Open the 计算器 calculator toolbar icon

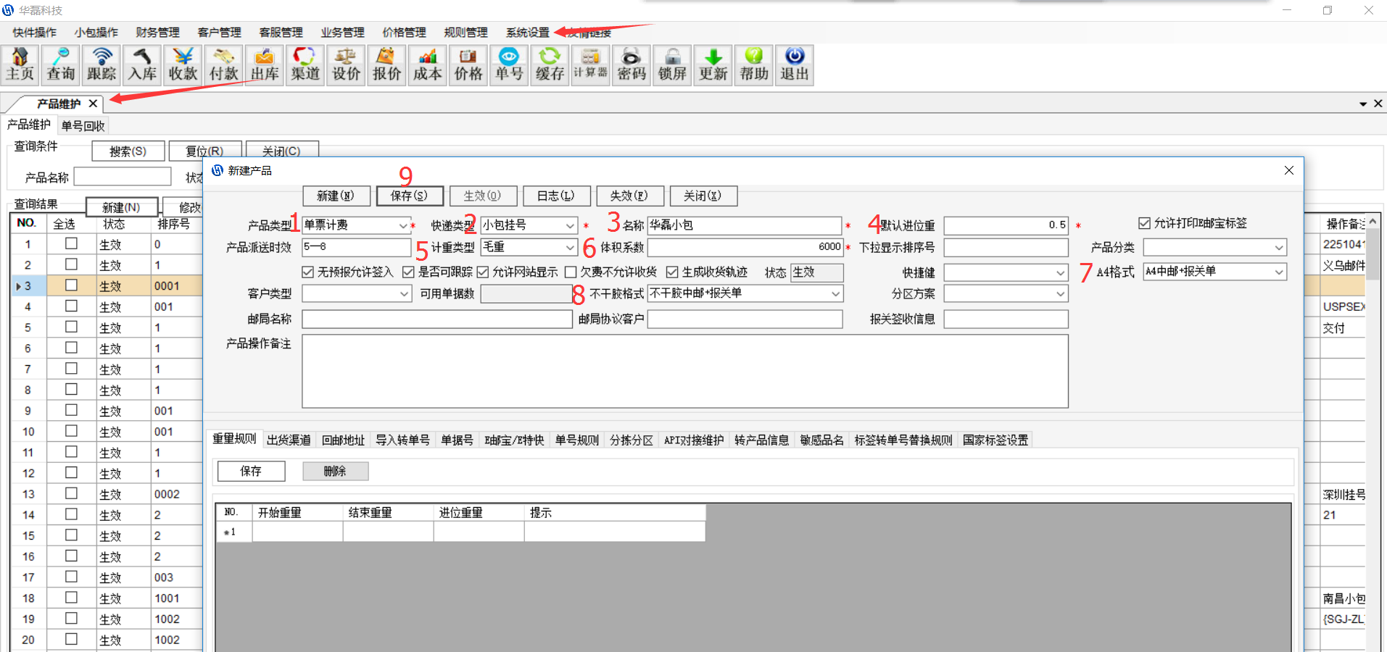(590, 65)
